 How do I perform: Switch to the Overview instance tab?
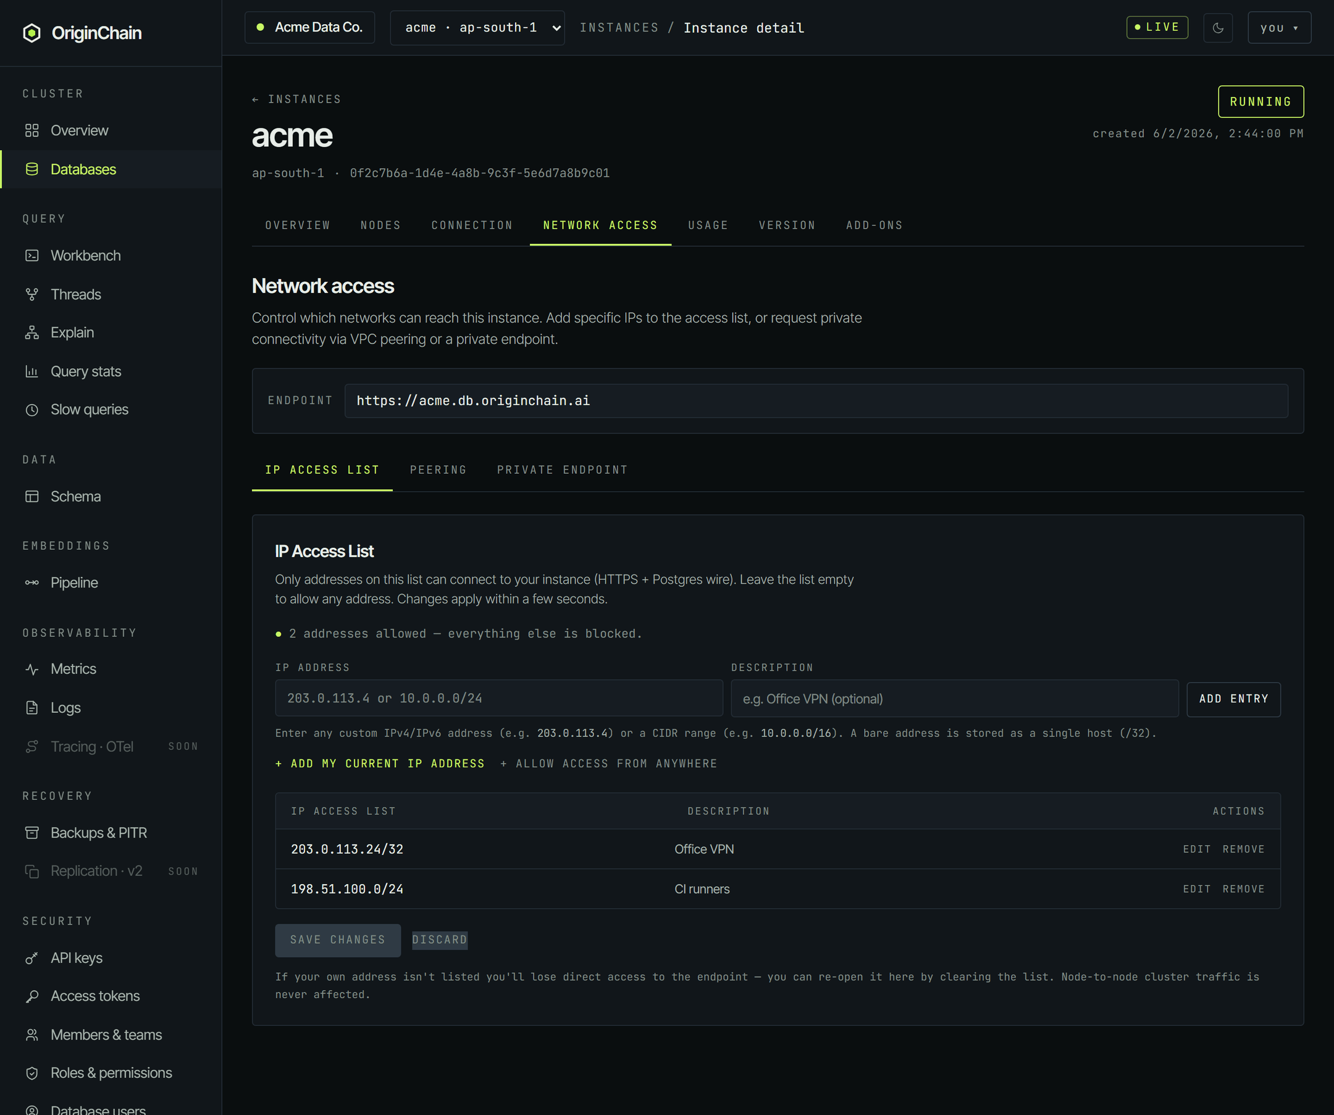point(297,225)
